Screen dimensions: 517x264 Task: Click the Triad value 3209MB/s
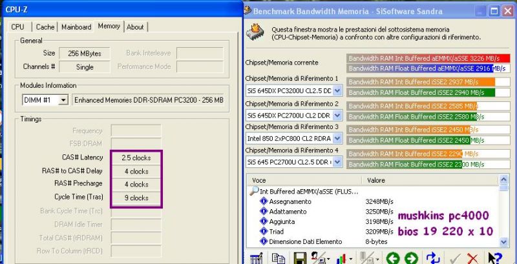(x=379, y=232)
